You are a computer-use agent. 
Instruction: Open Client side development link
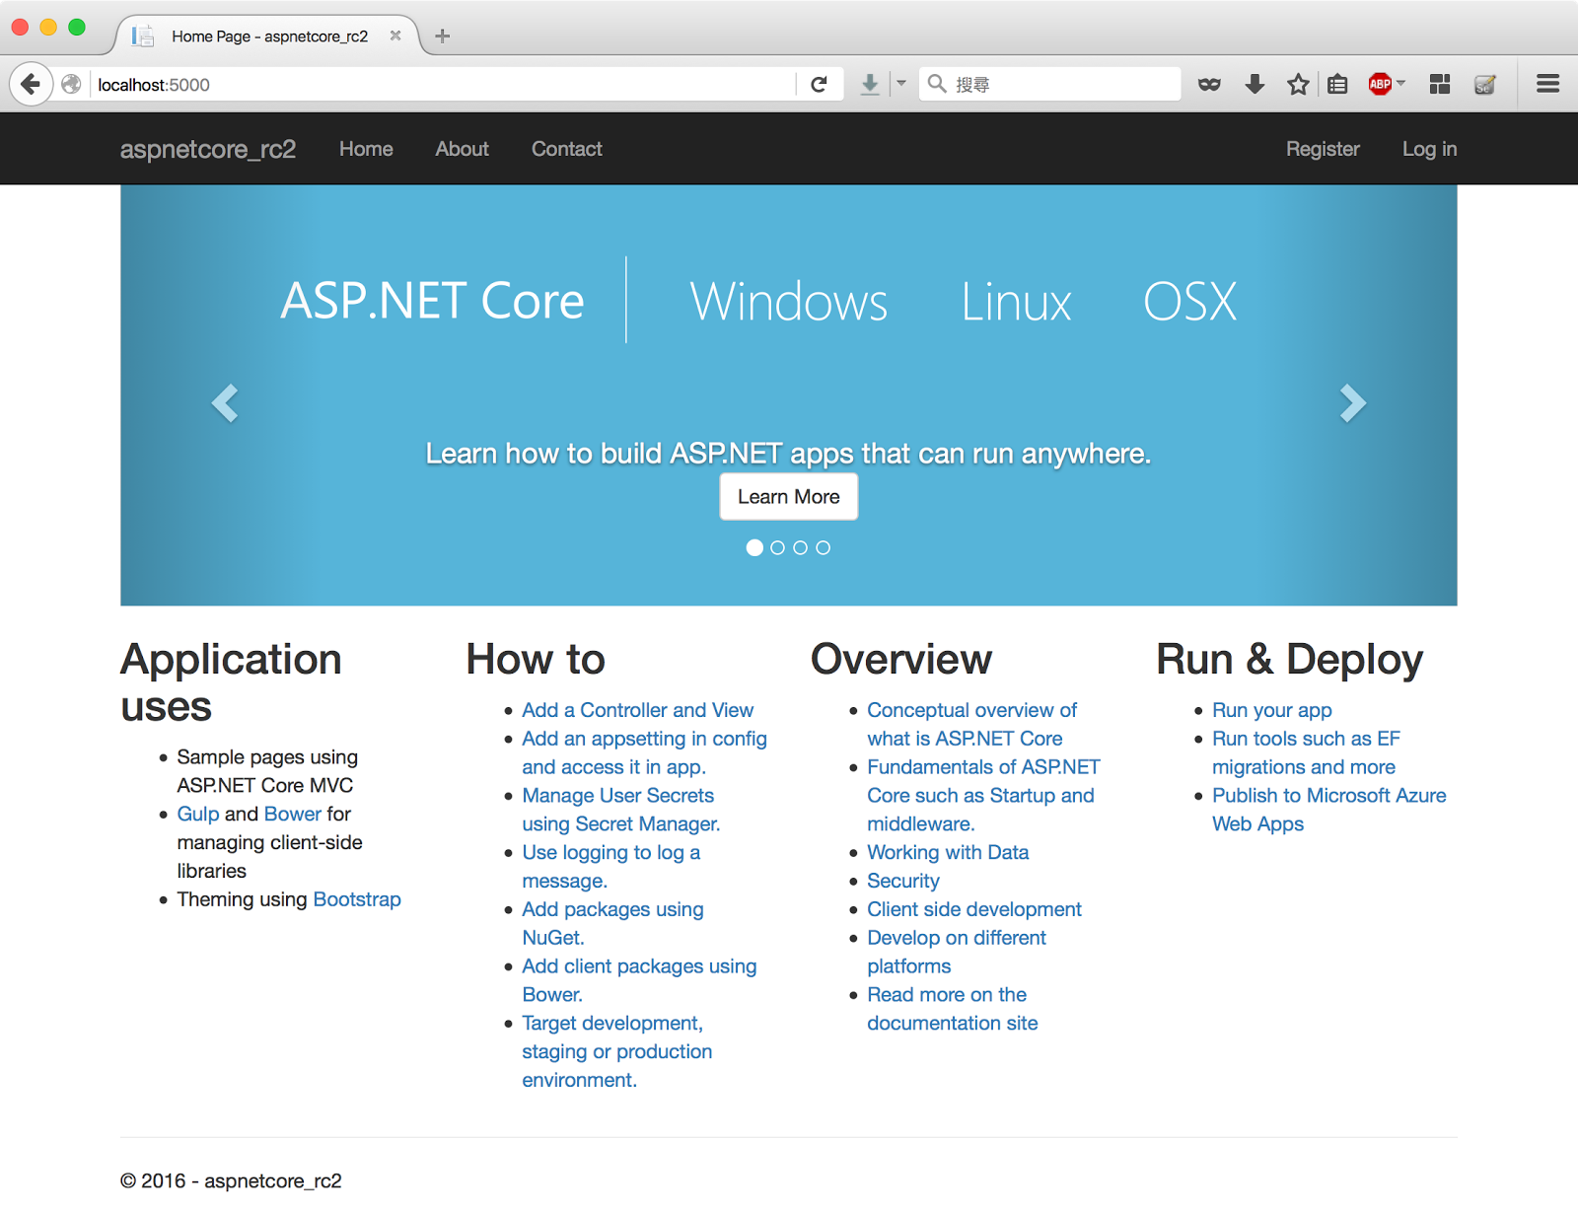pos(974,909)
